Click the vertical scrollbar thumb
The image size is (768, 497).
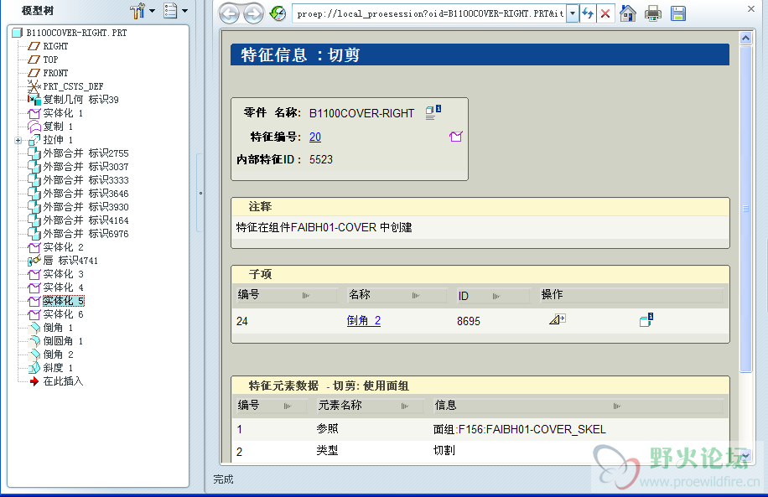click(x=745, y=209)
